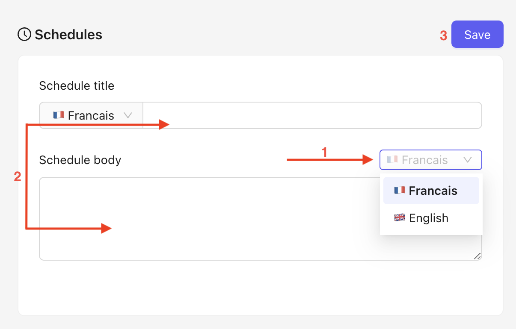This screenshot has width=516, height=329.
Task: Click the red number 1 annotation
Action: [x=324, y=152]
